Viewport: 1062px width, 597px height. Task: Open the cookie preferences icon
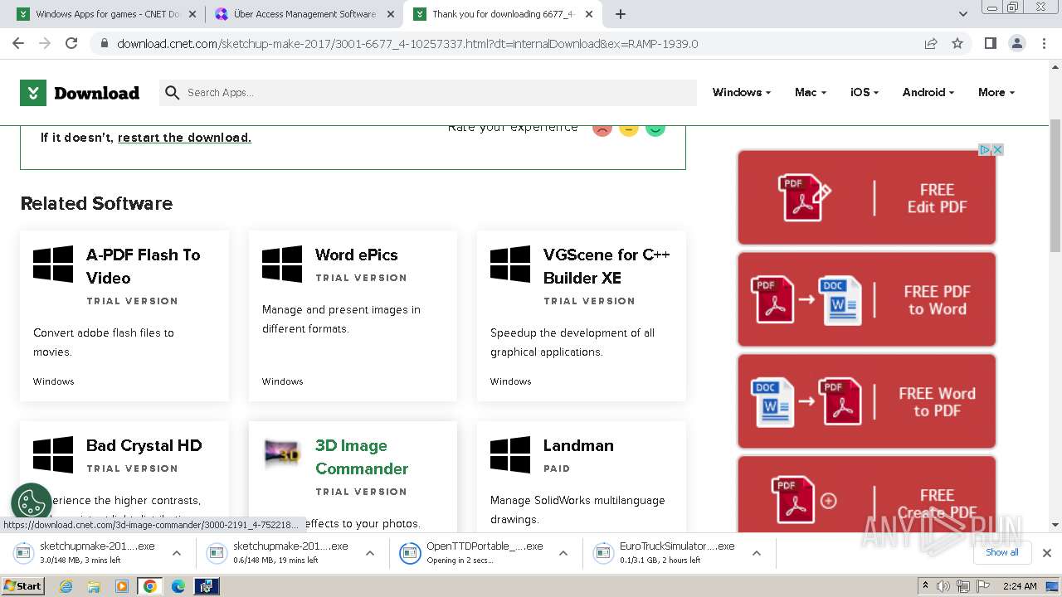click(x=32, y=502)
